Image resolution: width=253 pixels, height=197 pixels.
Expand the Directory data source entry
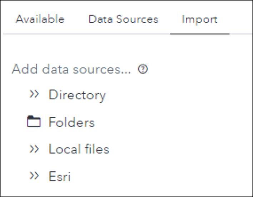(68, 95)
